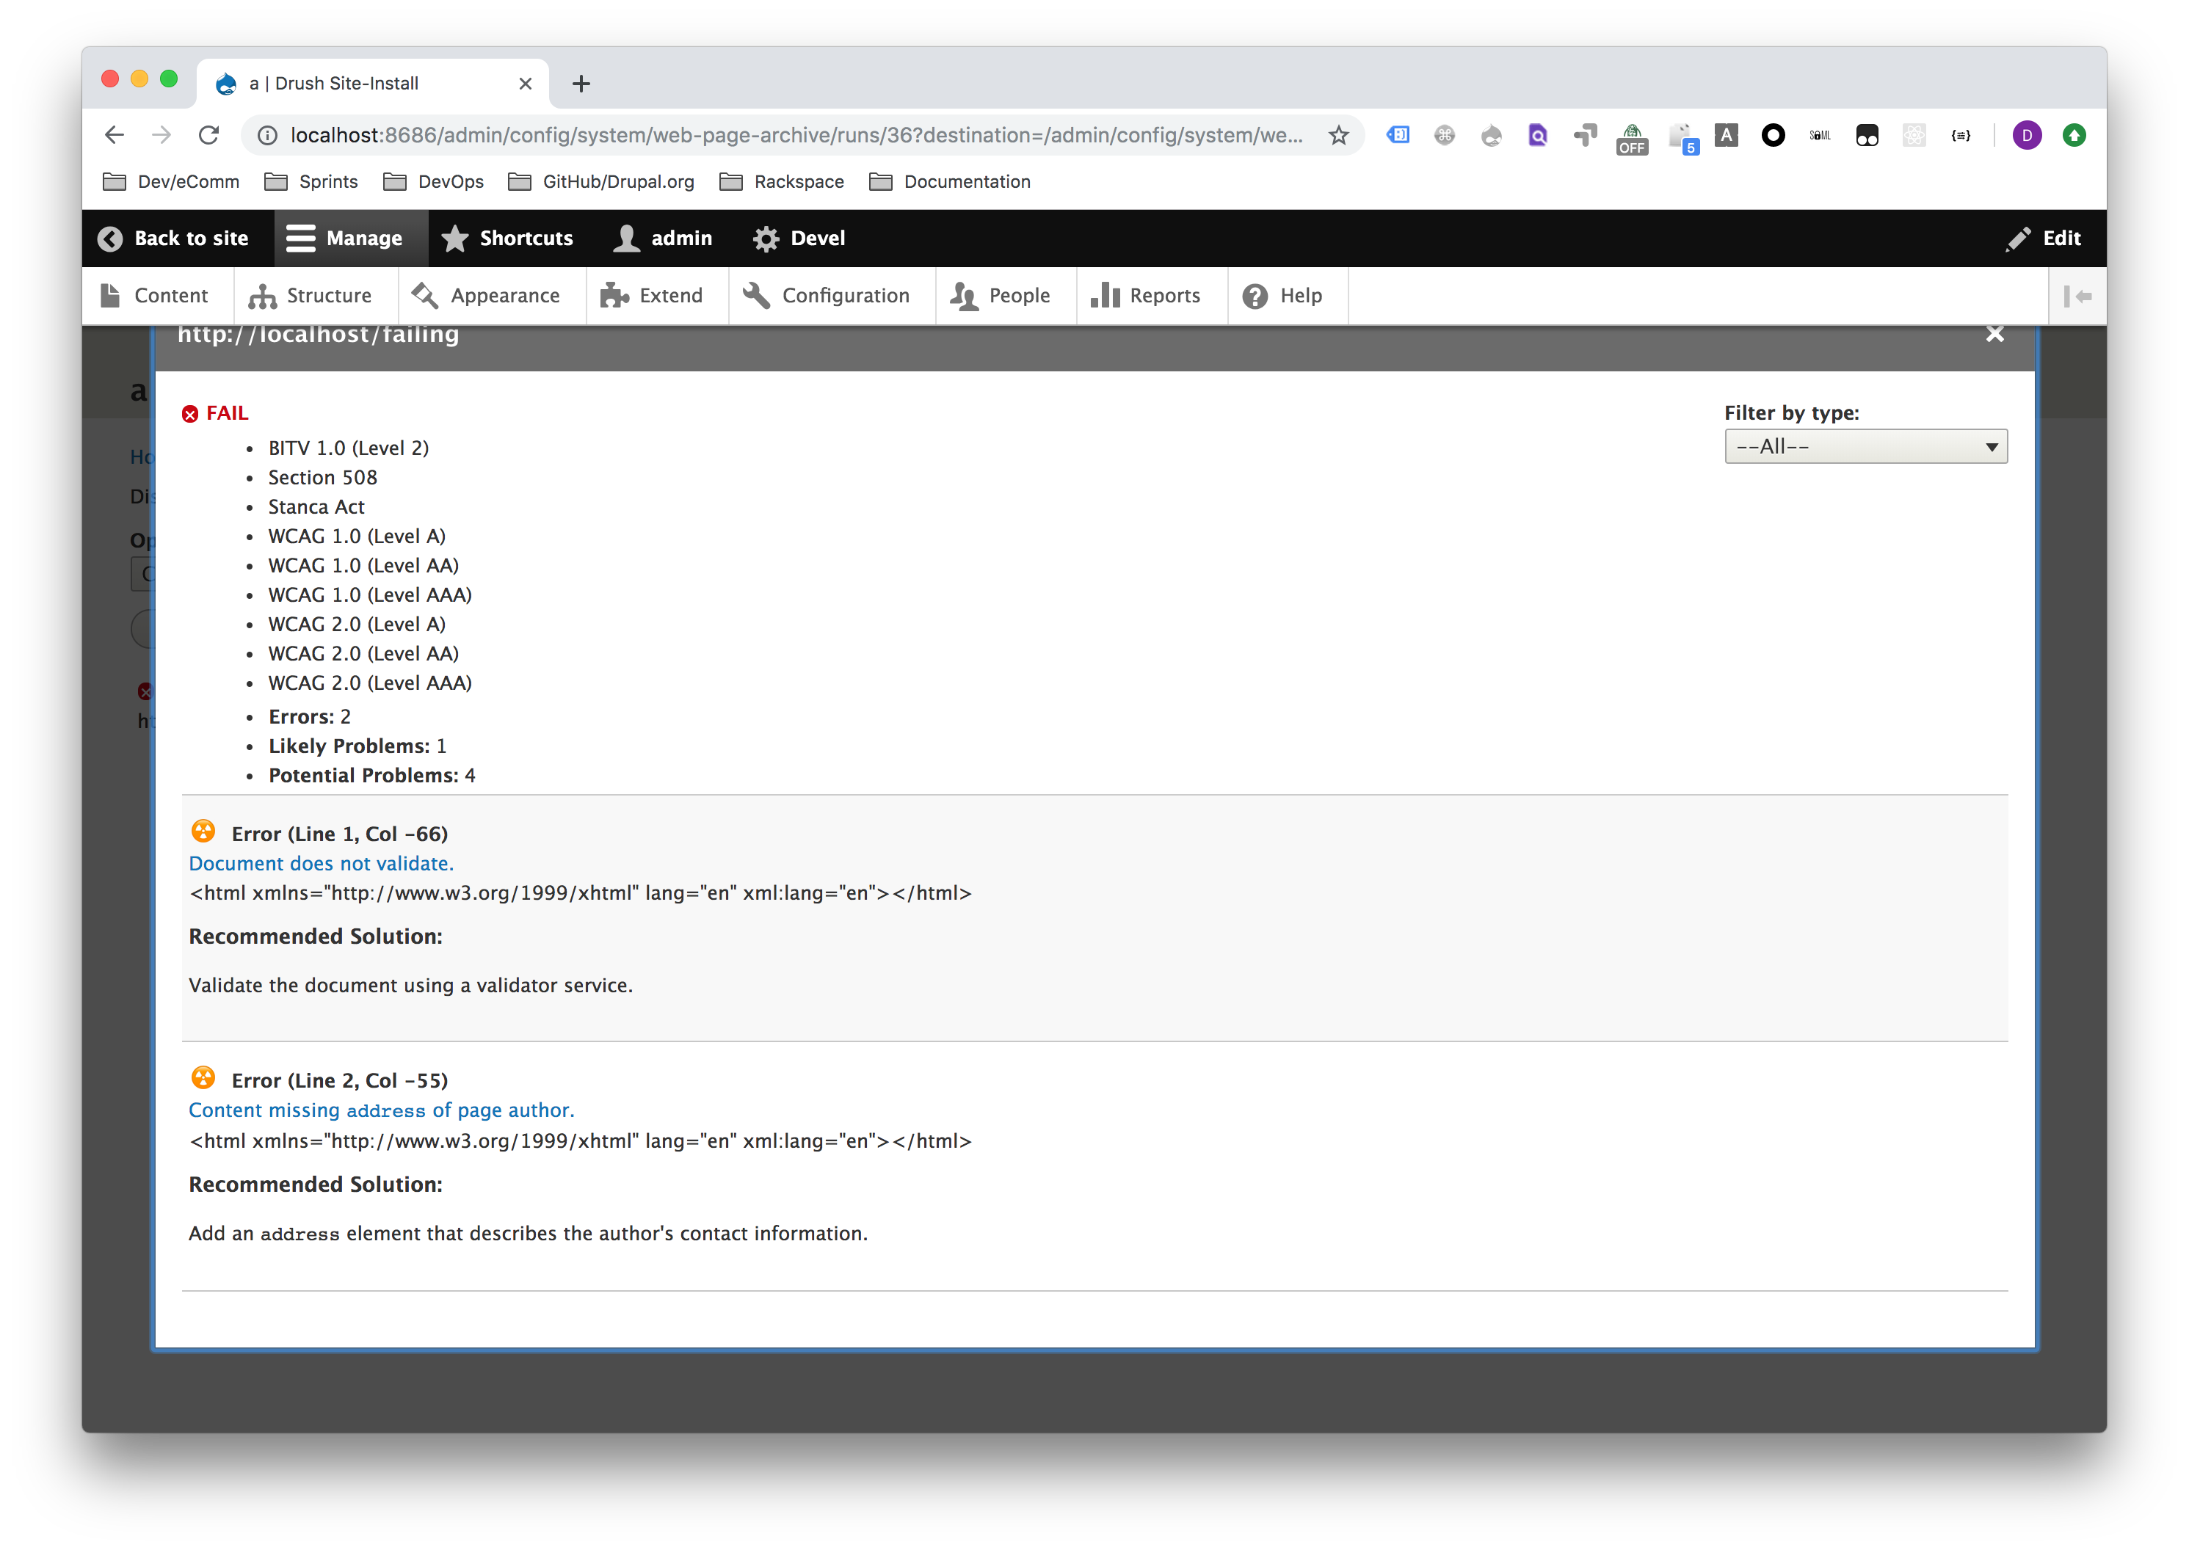Click 'Error (Line 1, Col -66)' heading
Image resolution: width=2189 pixels, height=1550 pixels.
click(x=340, y=834)
